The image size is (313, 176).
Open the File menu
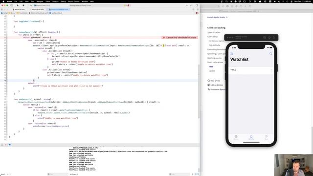click(x=16, y=1)
